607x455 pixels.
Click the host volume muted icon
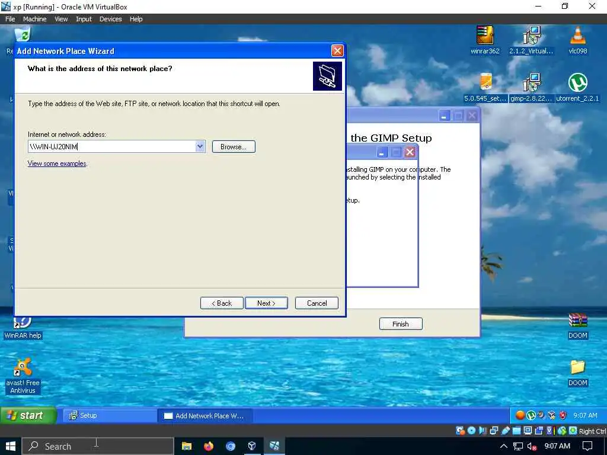(532, 446)
